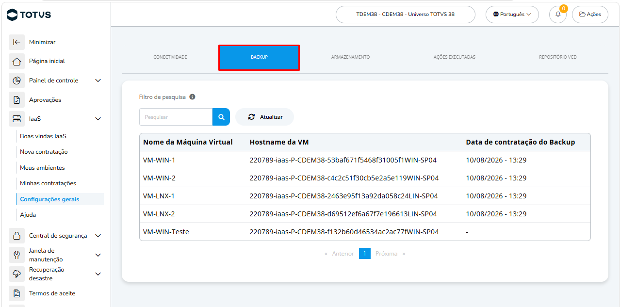Click the VM-WIN-Teste row name
620x307 pixels.
click(x=166, y=232)
